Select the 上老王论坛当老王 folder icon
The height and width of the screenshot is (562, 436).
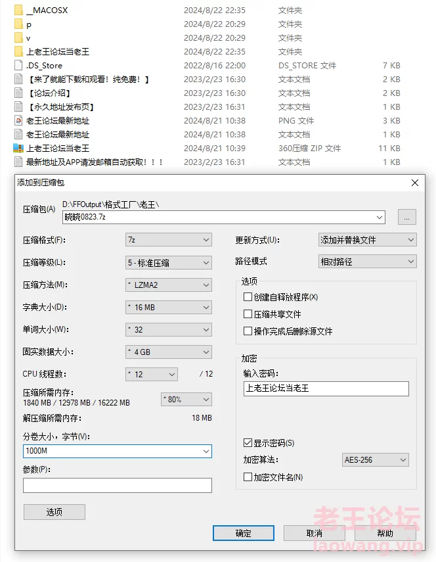(18, 52)
